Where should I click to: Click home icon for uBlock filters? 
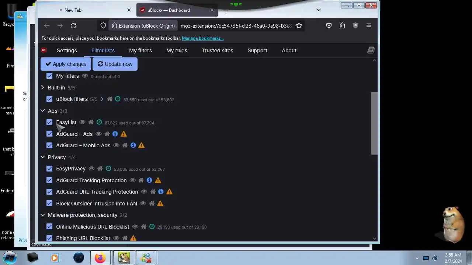pos(110,99)
